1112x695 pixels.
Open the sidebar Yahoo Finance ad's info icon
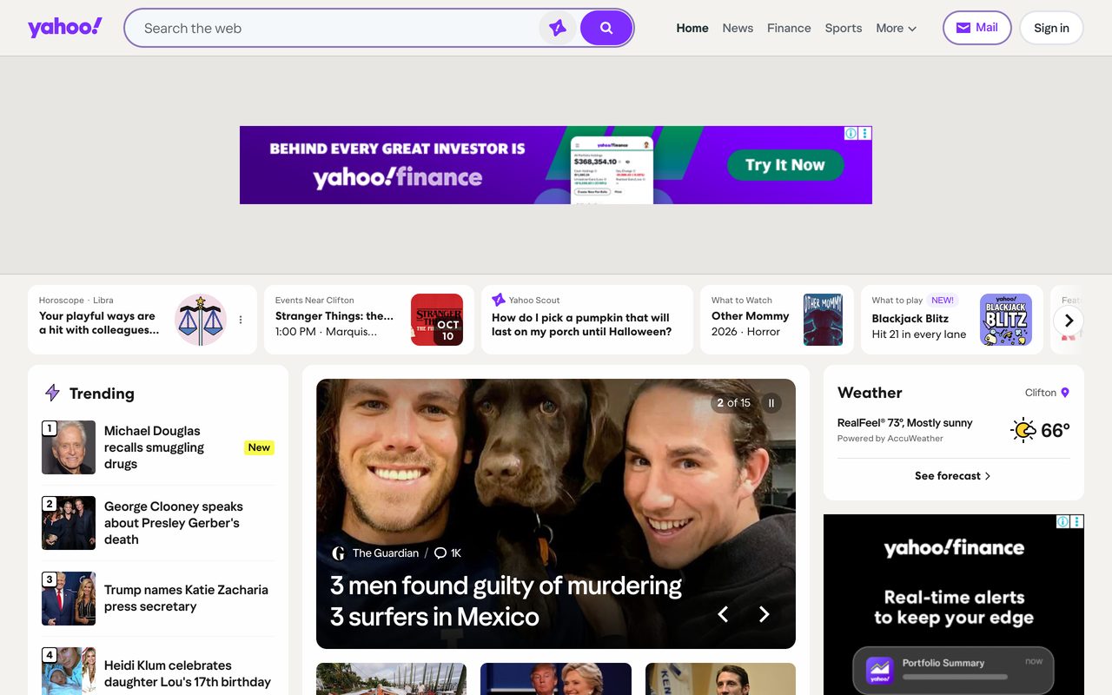pos(1063,521)
